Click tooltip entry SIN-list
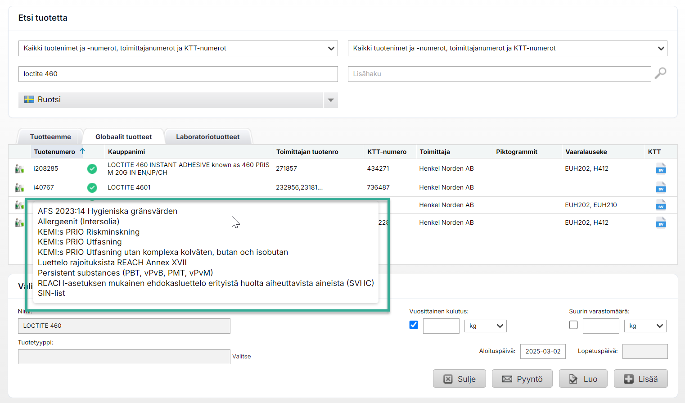The height and width of the screenshot is (403, 685). pos(51,293)
